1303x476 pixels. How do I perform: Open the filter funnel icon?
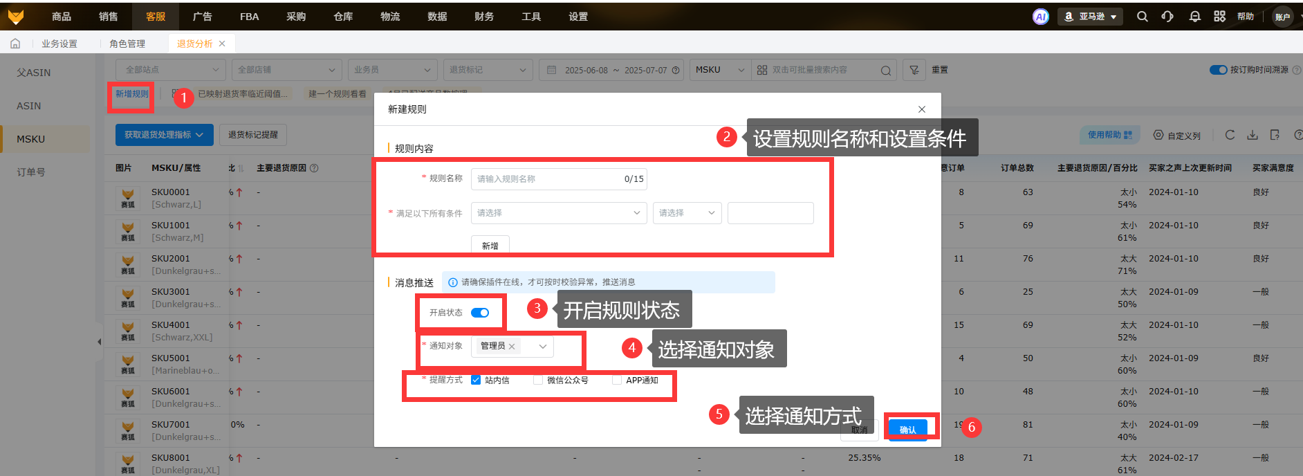tap(914, 70)
